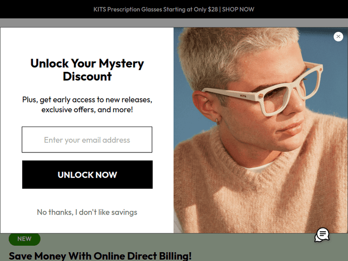Click the UNLOCK NOW button
The image size is (348, 261).
[x=87, y=174]
